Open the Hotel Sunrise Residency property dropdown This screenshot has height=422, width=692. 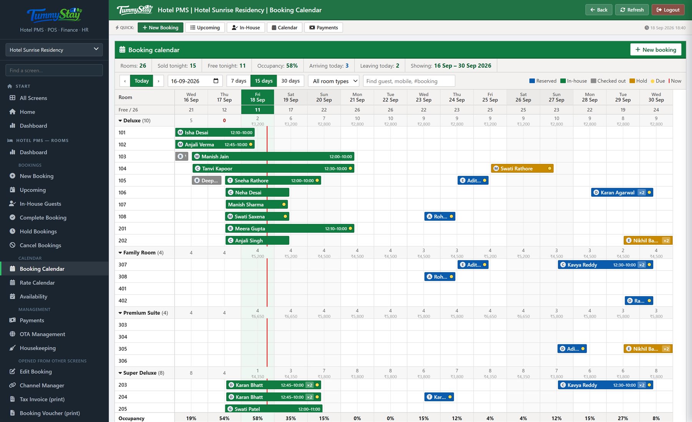click(54, 50)
